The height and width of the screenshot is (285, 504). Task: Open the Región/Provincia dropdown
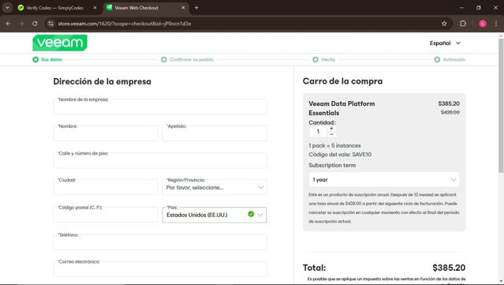[x=215, y=187]
